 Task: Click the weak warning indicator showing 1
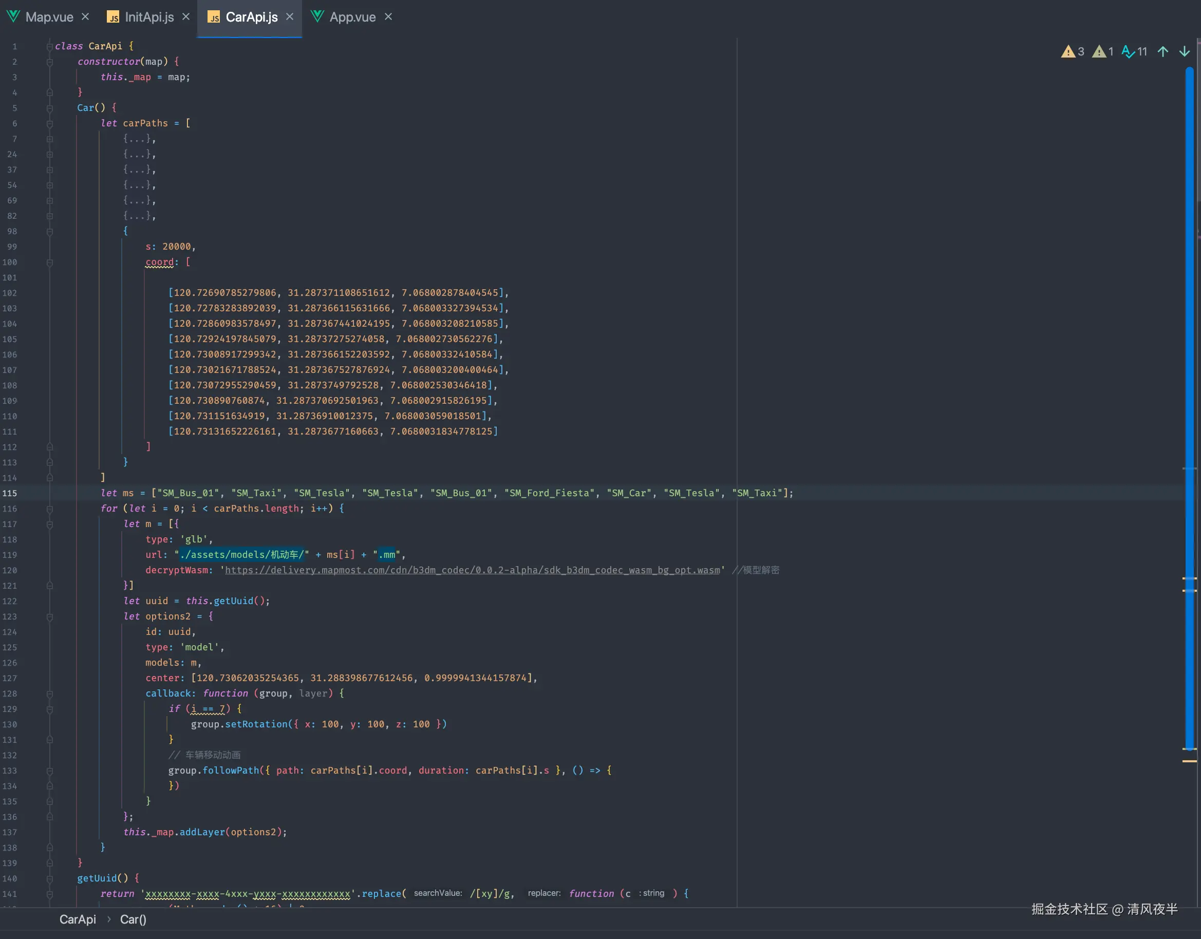click(1103, 52)
